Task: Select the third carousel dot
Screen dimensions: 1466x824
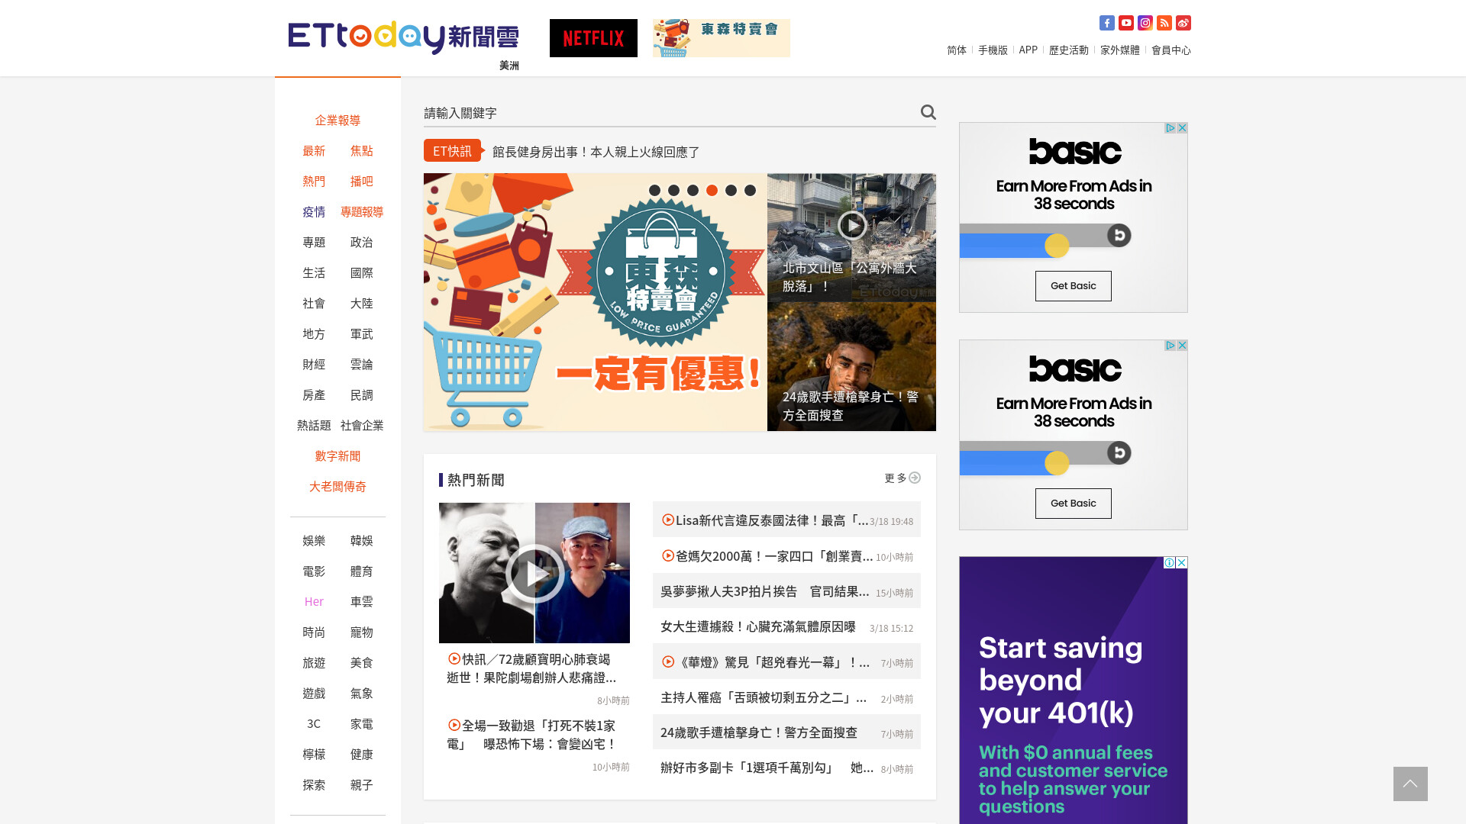Action: [x=693, y=191]
